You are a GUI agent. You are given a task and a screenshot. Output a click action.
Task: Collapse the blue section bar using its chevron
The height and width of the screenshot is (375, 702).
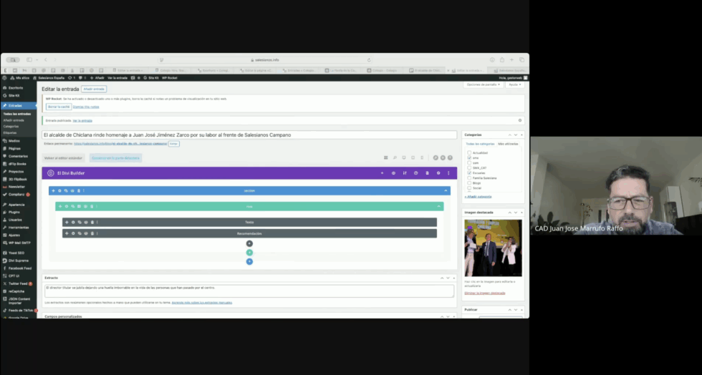tap(446, 191)
